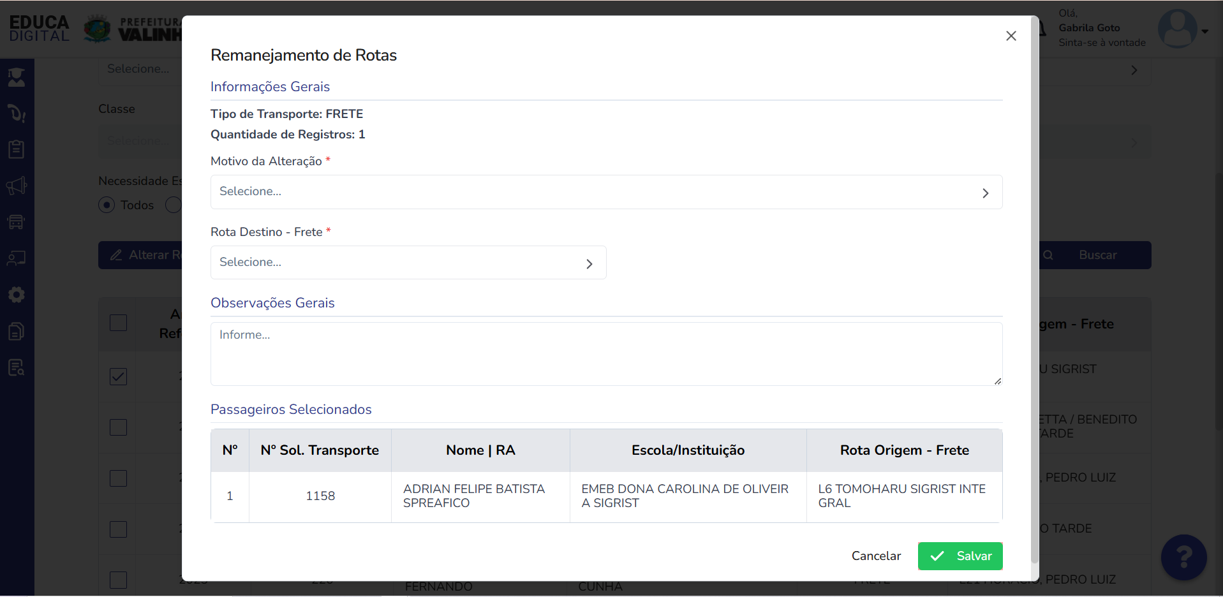Click the help question mark button
This screenshot has width=1223, height=597.
(1183, 557)
